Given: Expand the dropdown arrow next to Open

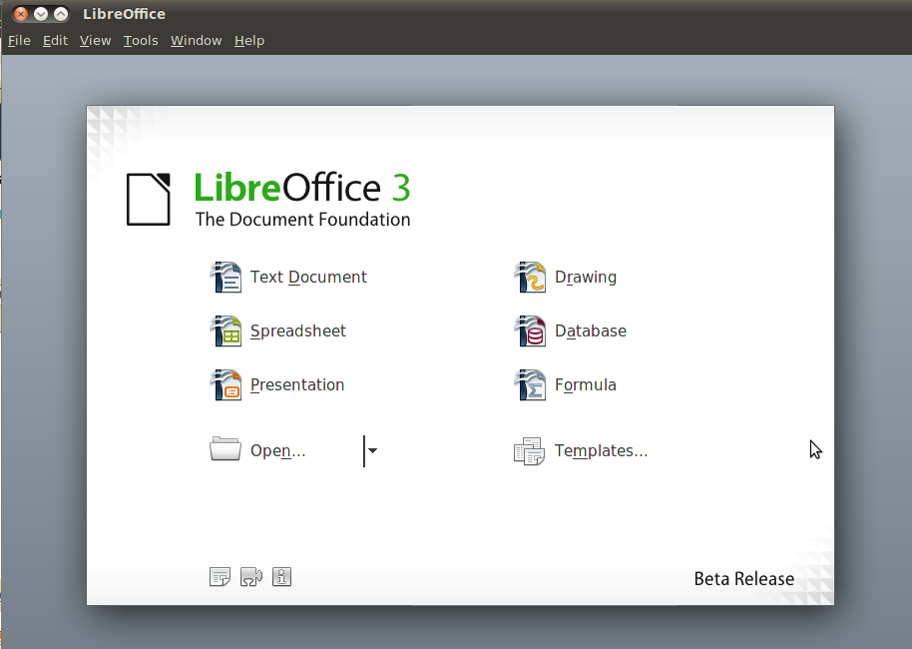Looking at the screenshot, I should pos(371,450).
